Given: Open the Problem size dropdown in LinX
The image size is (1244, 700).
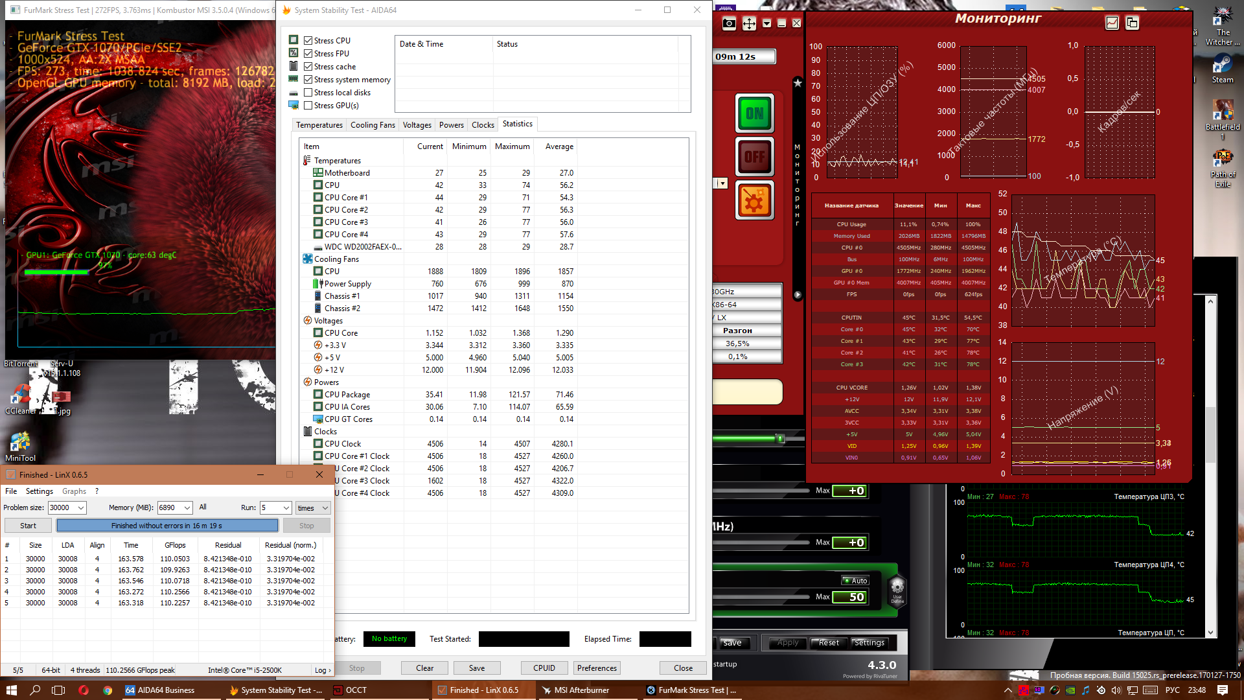Looking at the screenshot, I should [x=81, y=508].
